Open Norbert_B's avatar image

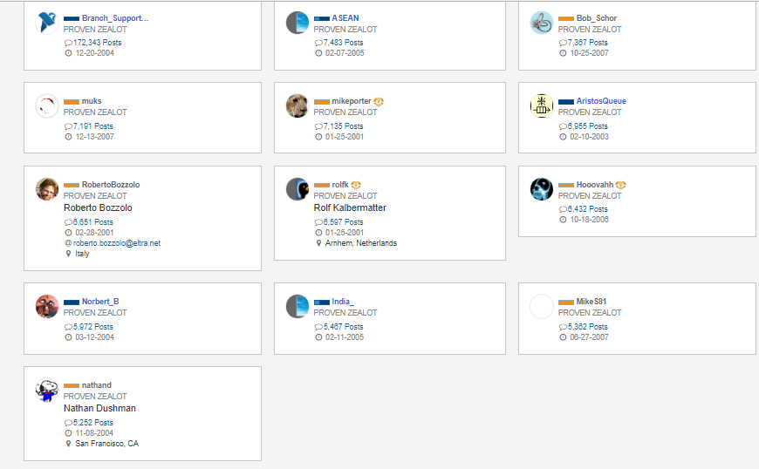click(x=47, y=306)
